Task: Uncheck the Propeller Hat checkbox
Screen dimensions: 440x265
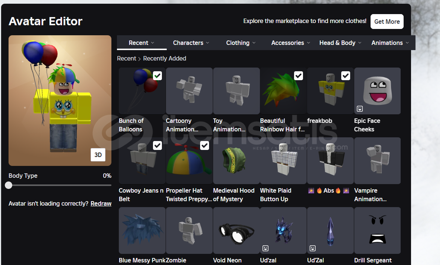Action: (x=205, y=145)
